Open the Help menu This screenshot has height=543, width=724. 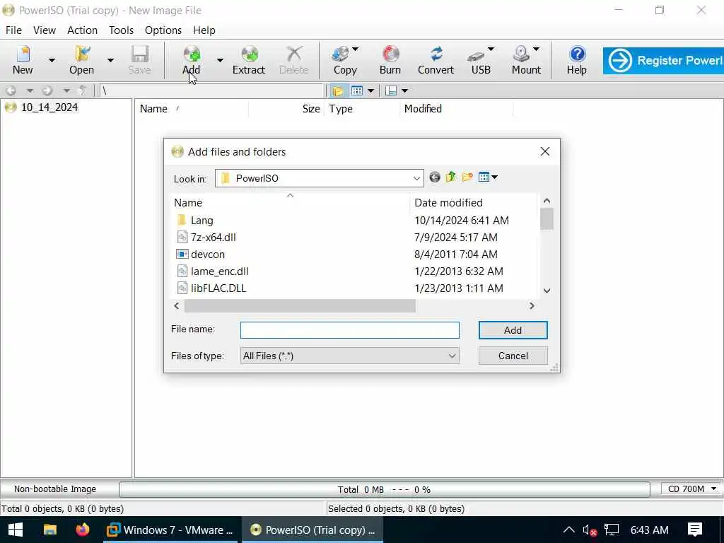[204, 30]
